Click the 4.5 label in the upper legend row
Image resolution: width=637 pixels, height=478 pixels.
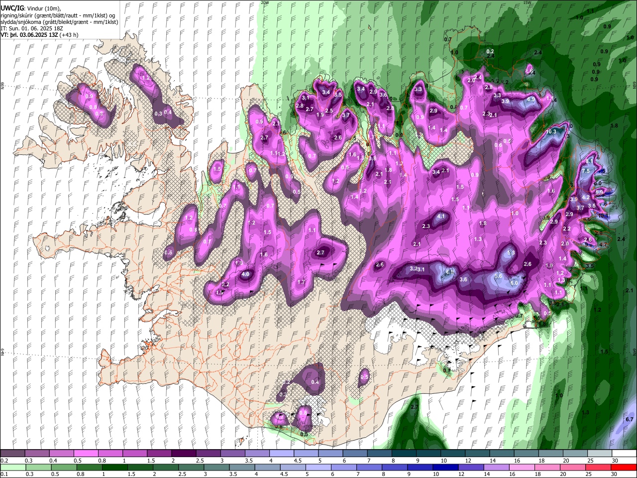point(298,461)
